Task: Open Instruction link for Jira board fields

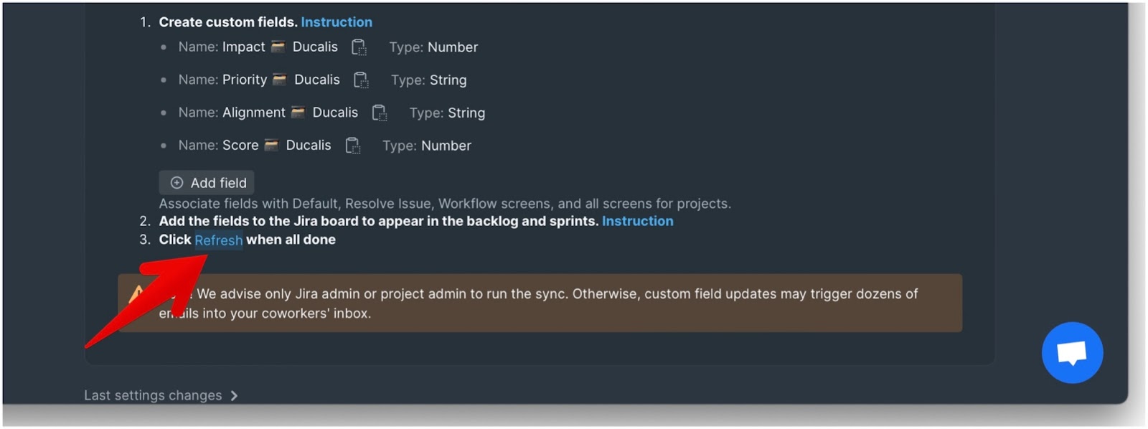Action: click(637, 221)
